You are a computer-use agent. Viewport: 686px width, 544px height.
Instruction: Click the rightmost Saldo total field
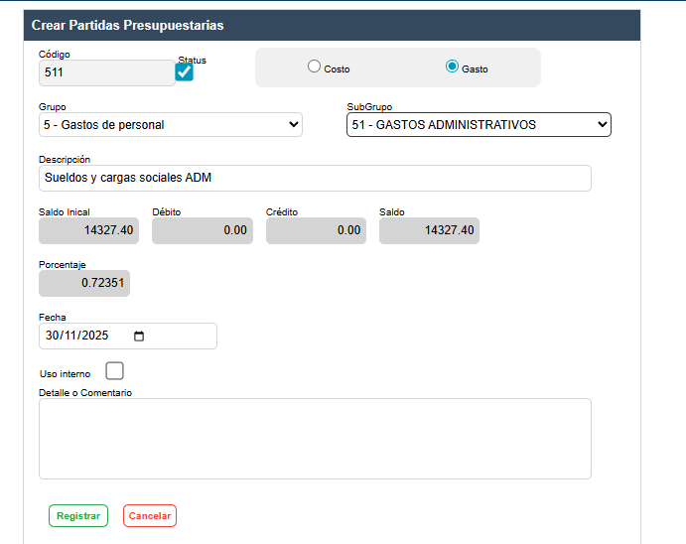click(x=429, y=230)
